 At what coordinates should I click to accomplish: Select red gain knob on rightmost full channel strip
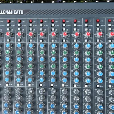(x=100, y=34)
